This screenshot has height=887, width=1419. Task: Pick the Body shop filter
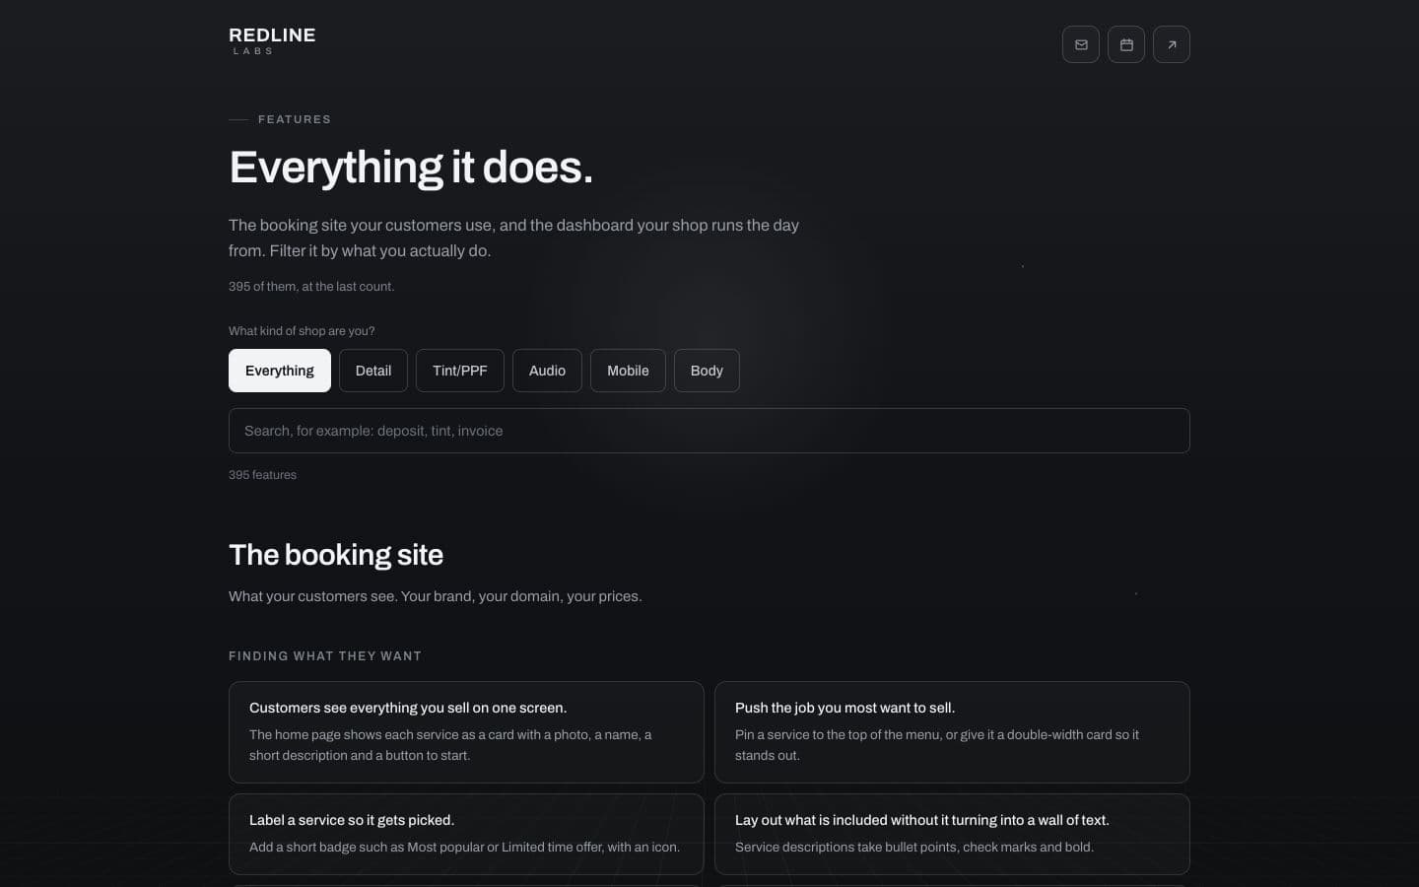707,371
